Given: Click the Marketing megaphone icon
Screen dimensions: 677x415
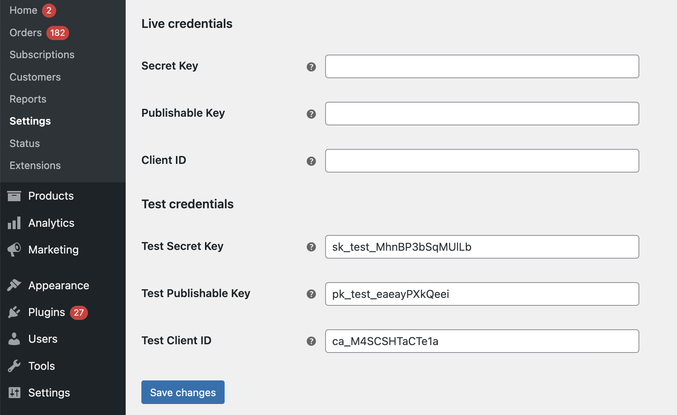Looking at the screenshot, I should (x=14, y=250).
